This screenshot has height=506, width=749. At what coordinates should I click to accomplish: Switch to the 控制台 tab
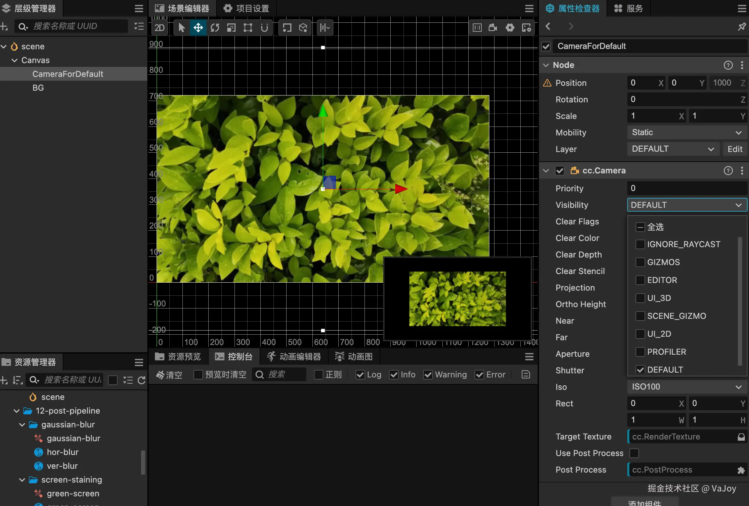[234, 356]
